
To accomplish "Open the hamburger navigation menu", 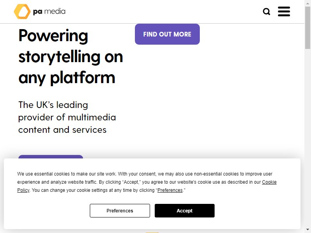I will click(x=284, y=11).
